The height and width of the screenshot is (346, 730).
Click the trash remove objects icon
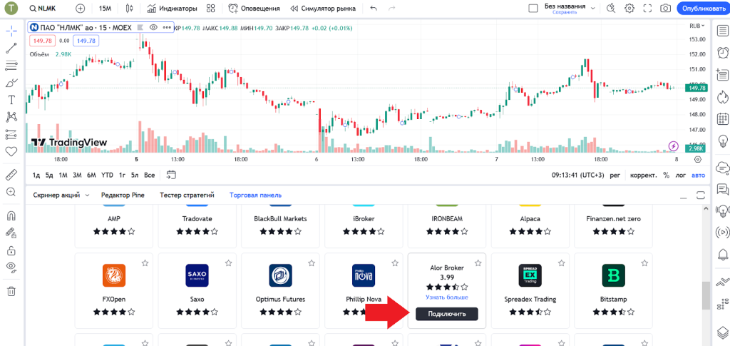(11, 292)
